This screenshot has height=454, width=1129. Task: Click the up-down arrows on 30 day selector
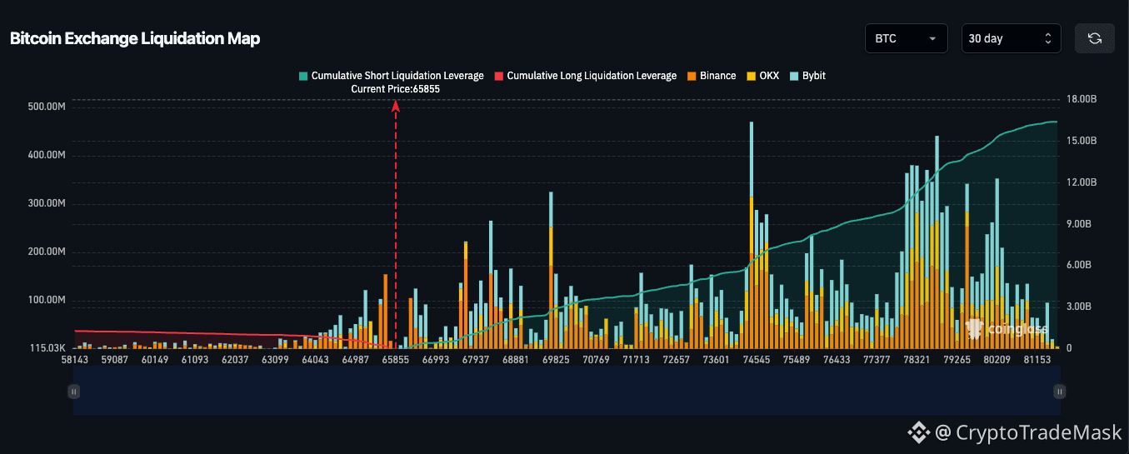[1048, 38]
